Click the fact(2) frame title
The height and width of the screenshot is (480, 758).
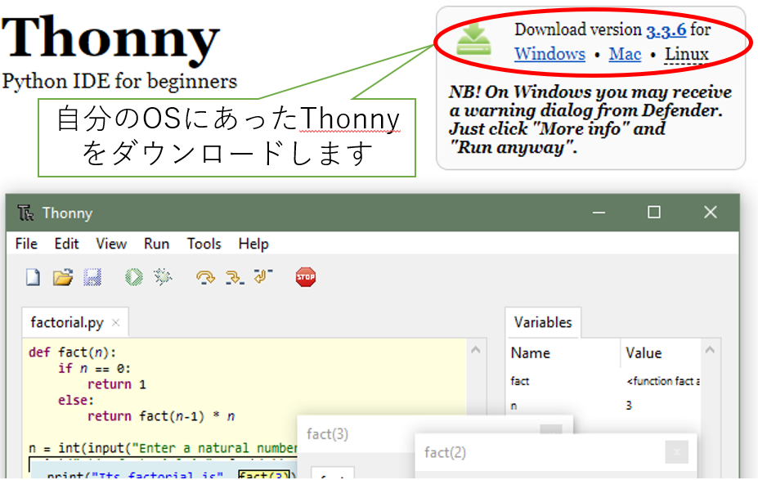pos(445,452)
